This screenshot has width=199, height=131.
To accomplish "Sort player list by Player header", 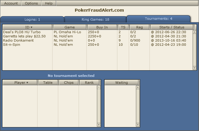I will point(20,83).
